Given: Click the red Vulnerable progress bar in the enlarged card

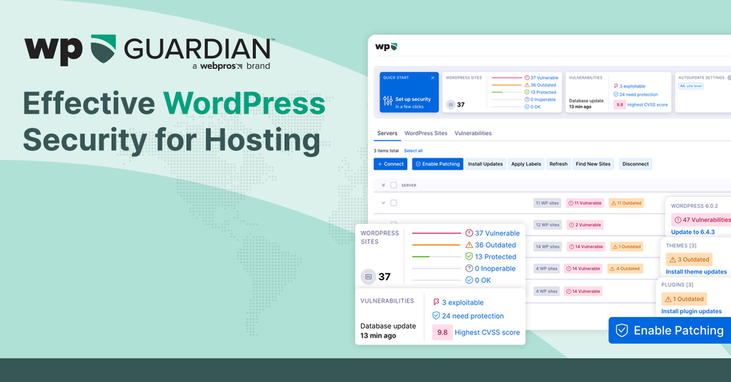Looking at the screenshot, I should 436,234.
